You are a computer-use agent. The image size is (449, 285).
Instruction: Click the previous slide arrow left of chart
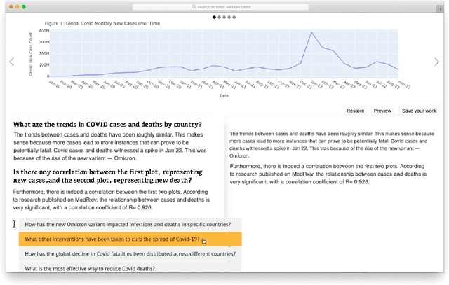coord(11,62)
